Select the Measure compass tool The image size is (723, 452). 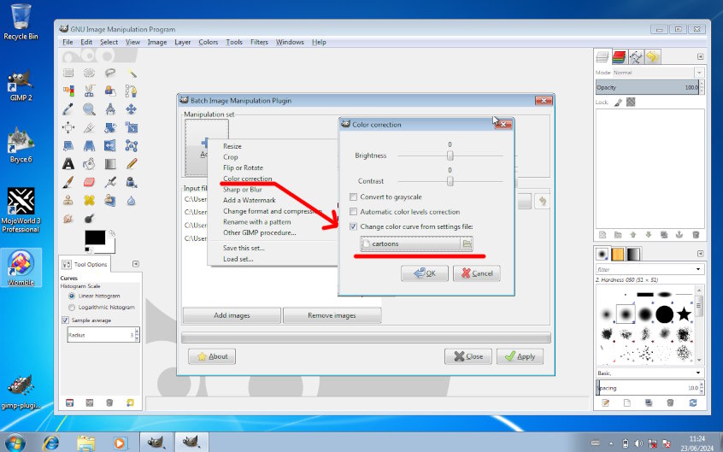pyautogui.click(x=109, y=109)
